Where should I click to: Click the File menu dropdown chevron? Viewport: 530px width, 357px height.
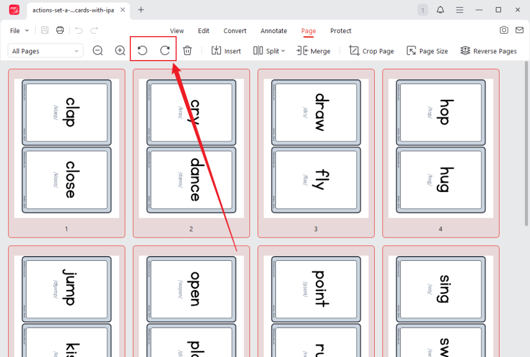27,31
